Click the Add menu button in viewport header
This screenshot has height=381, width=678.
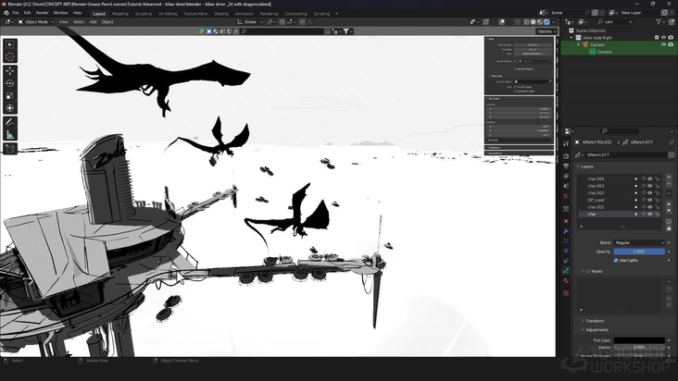(x=93, y=21)
